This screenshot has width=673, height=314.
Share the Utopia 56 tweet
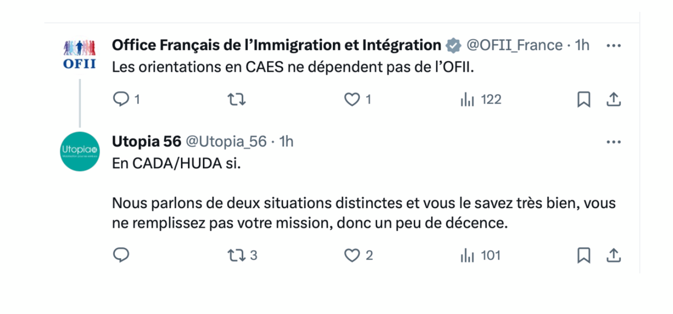[x=613, y=255]
